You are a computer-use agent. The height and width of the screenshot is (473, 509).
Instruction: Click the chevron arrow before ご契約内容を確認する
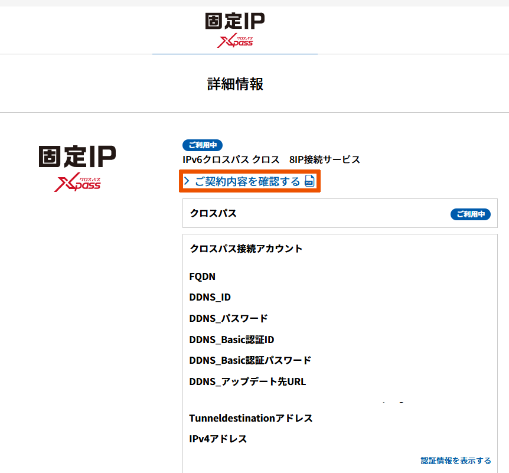pyautogui.click(x=186, y=181)
